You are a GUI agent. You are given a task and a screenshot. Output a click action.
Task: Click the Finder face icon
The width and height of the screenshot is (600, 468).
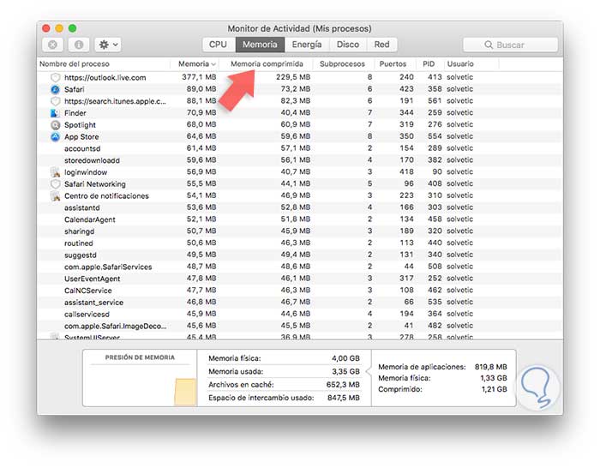coord(56,113)
